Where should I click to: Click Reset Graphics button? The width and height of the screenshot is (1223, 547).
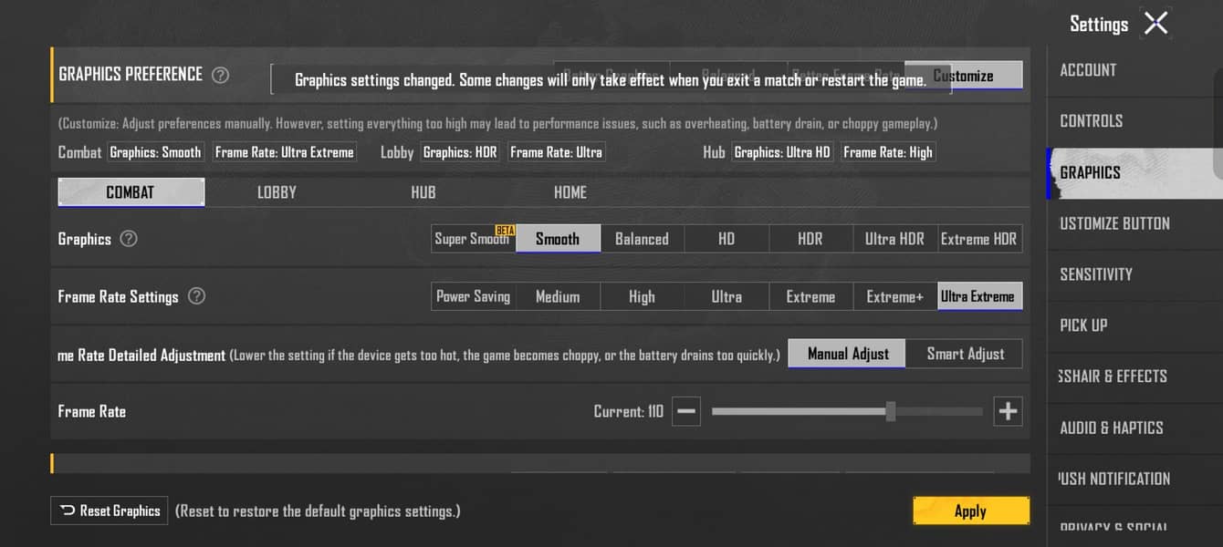(110, 511)
